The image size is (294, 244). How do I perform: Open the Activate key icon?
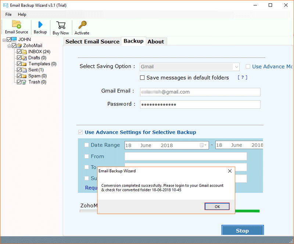[82, 25]
